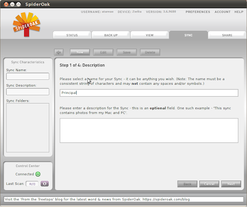Click the green Connected status icon

coord(38,174)
